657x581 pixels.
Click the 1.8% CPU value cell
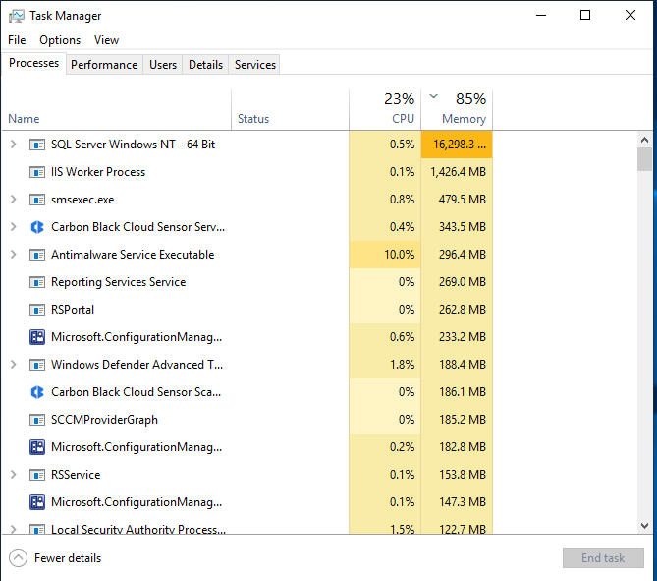click(x=385, y=365)
